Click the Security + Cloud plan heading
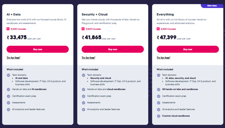The width and height of the screenshot is (225, 128). point(94,14)
